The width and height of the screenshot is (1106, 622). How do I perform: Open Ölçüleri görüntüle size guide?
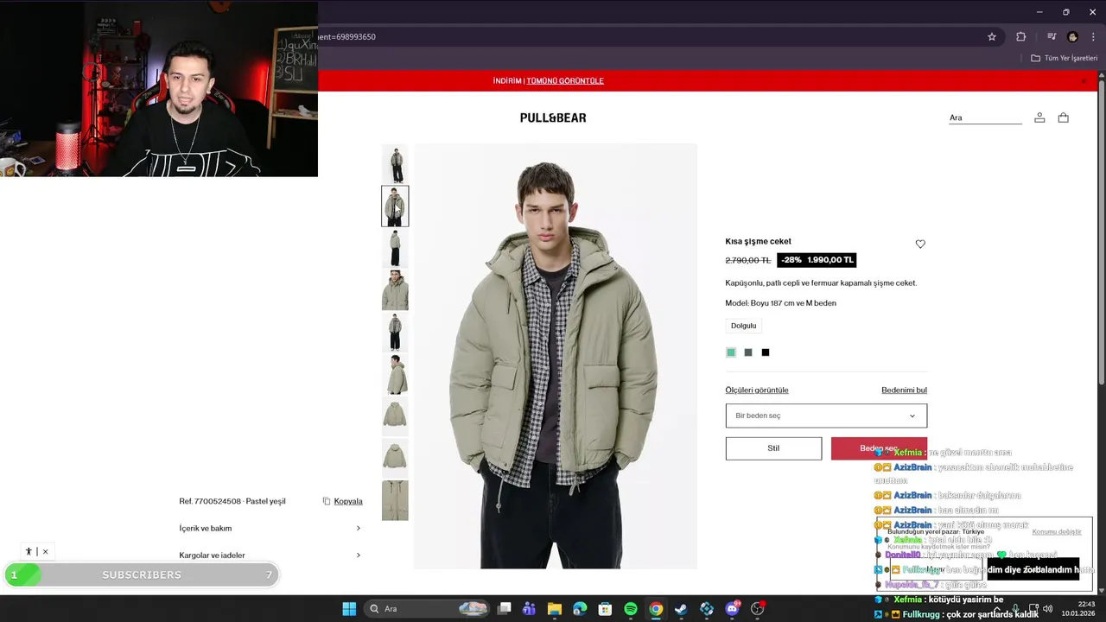[x=757, y=390]
